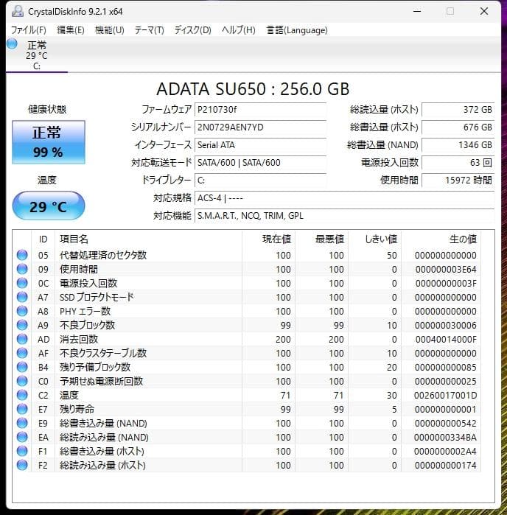507x515 pixels.
Task: Select the 代替処理済のセクタ数 row name
Action: coord(103,255)
